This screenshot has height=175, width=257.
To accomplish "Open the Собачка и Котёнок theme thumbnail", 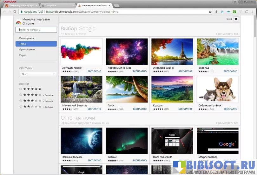I will (x=217, y=89).
